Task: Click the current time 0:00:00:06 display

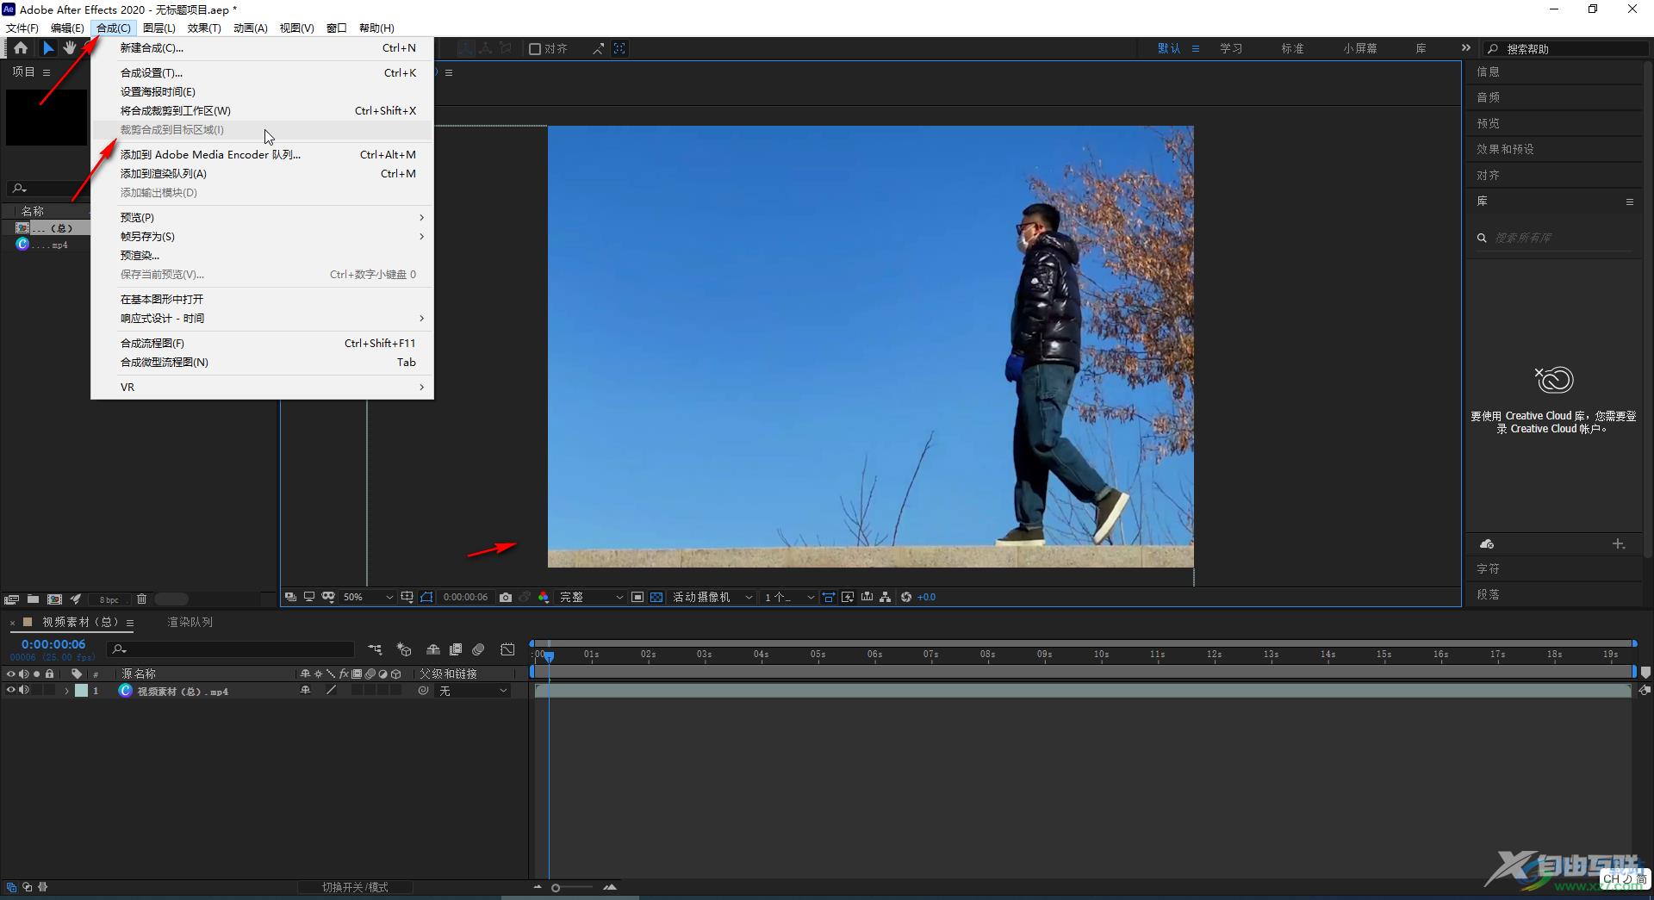Action: (53, 644)
